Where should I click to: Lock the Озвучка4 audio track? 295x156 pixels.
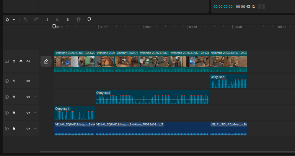click(x=14, y=113)
